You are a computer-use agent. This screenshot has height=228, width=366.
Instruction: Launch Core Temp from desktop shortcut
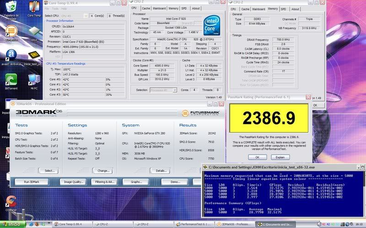point(34,9)
